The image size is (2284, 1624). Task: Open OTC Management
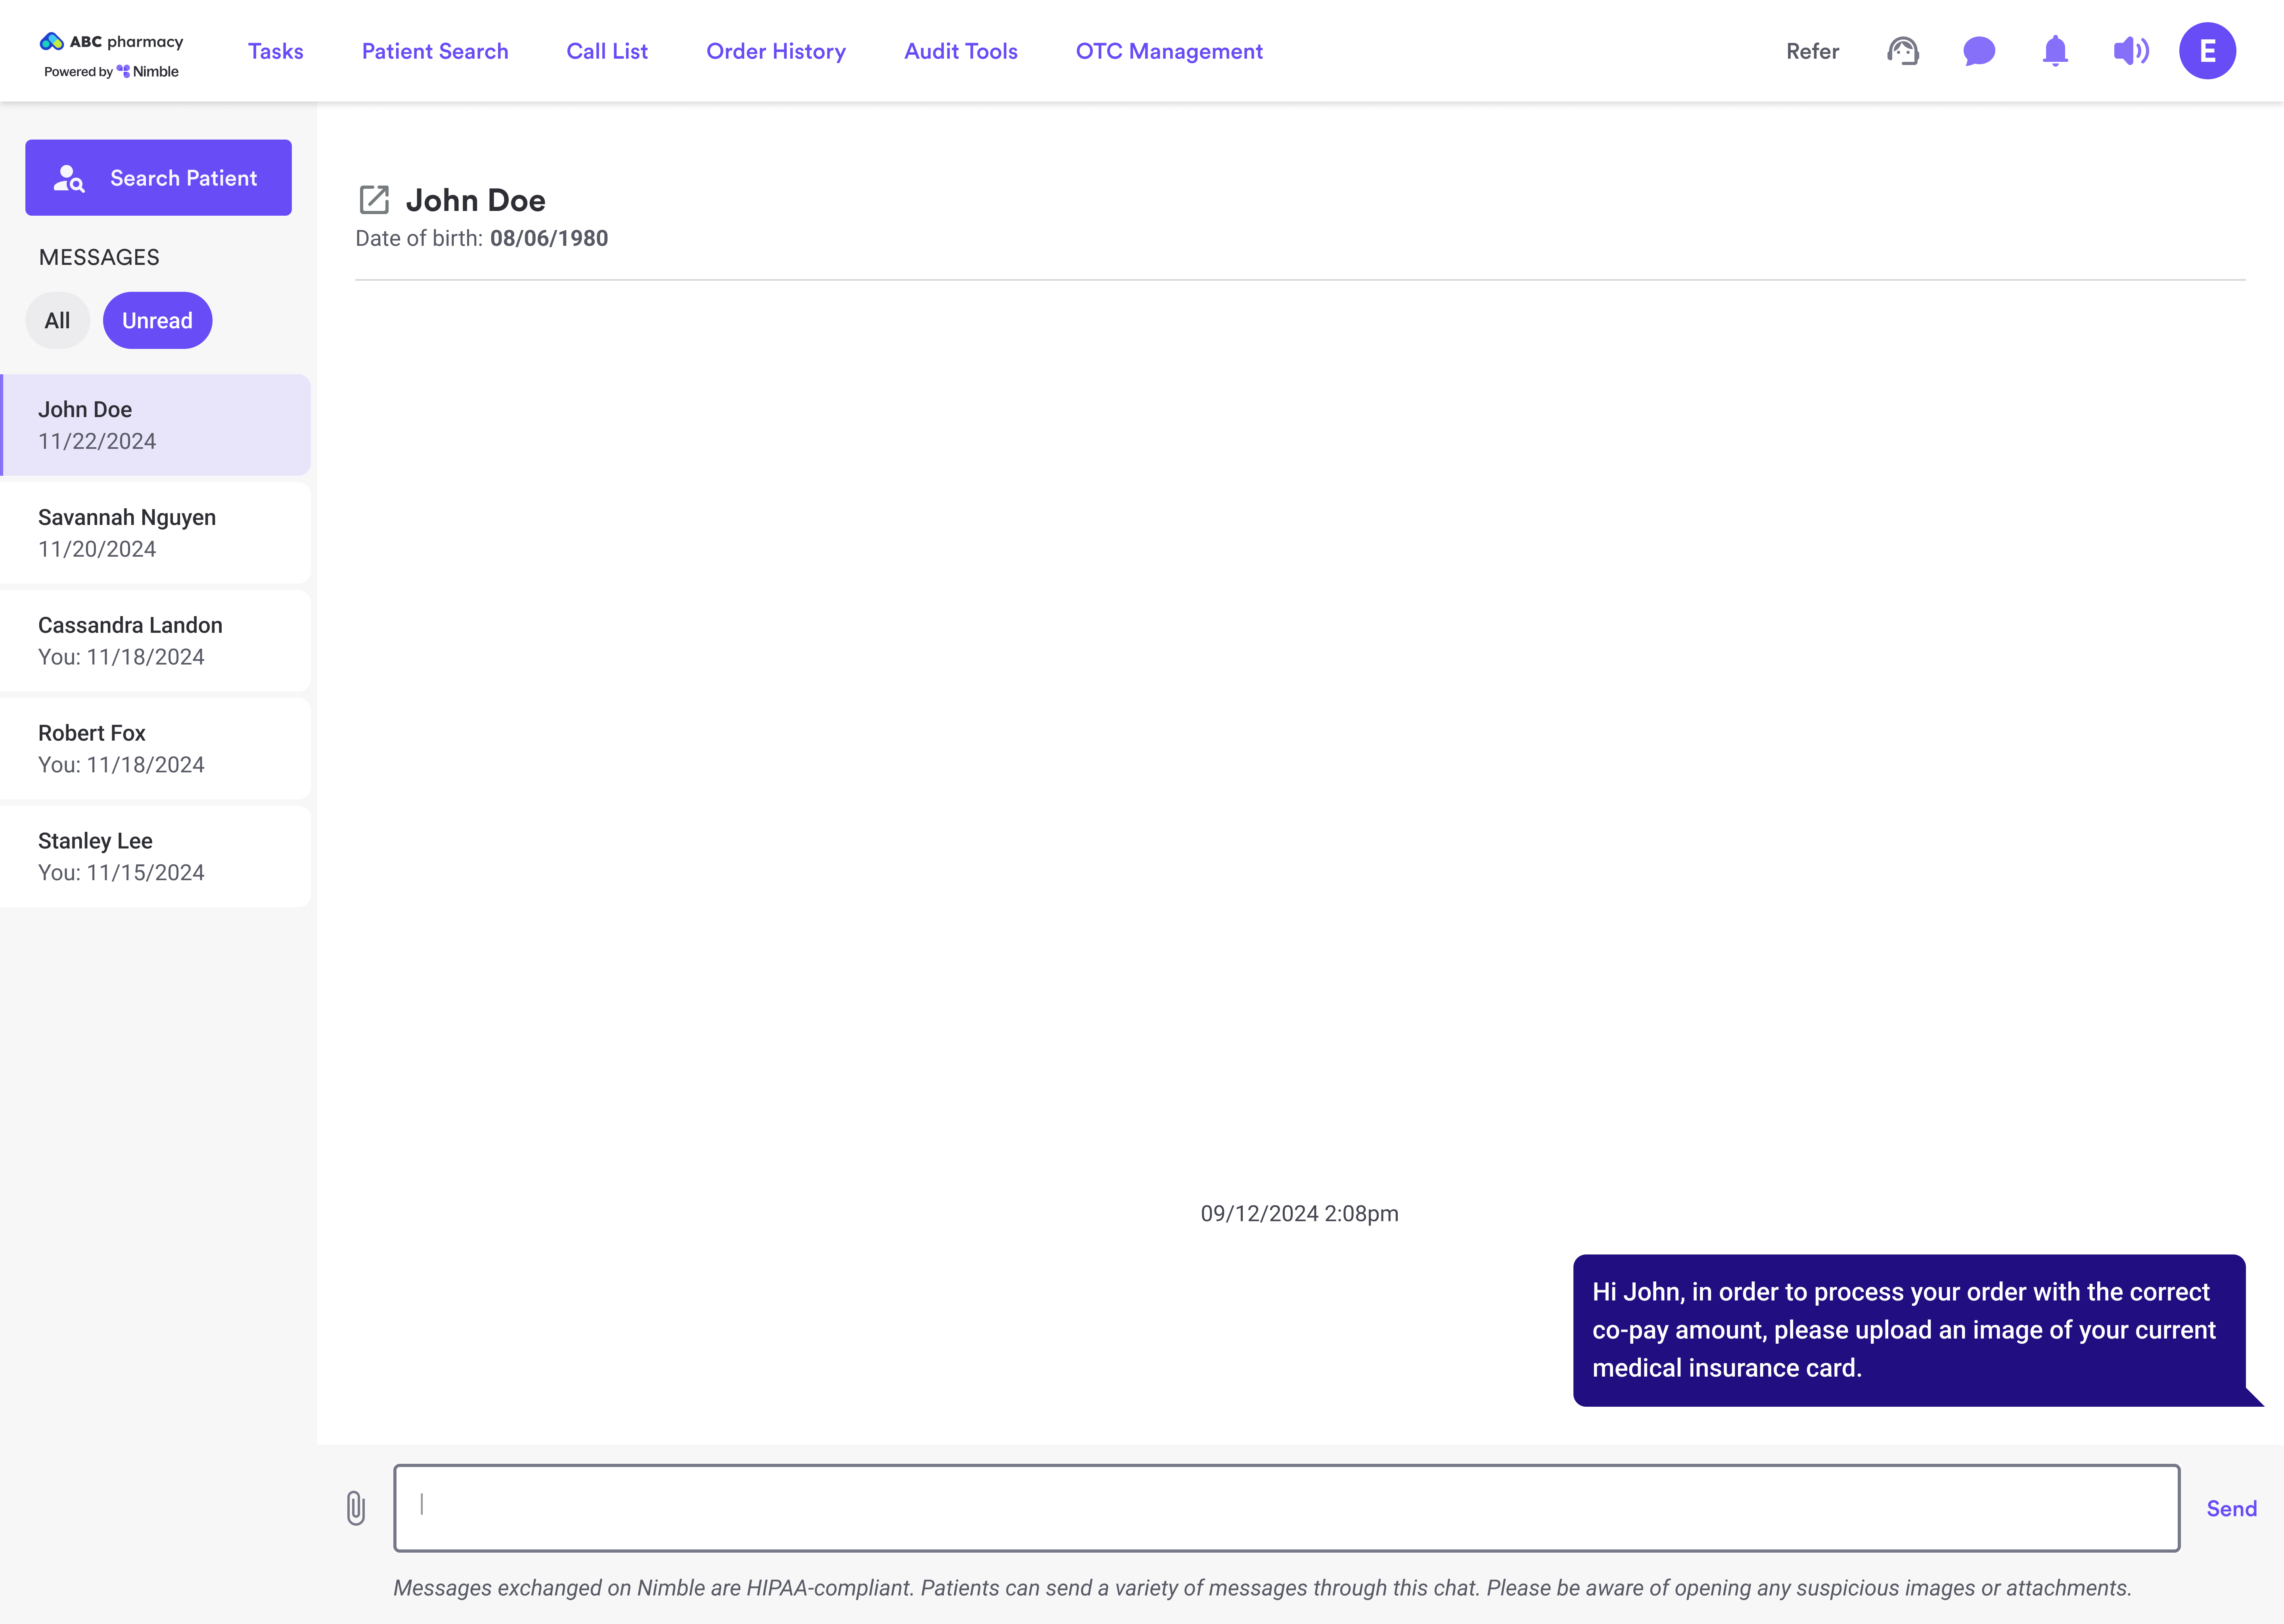(x=1169, y=51)
